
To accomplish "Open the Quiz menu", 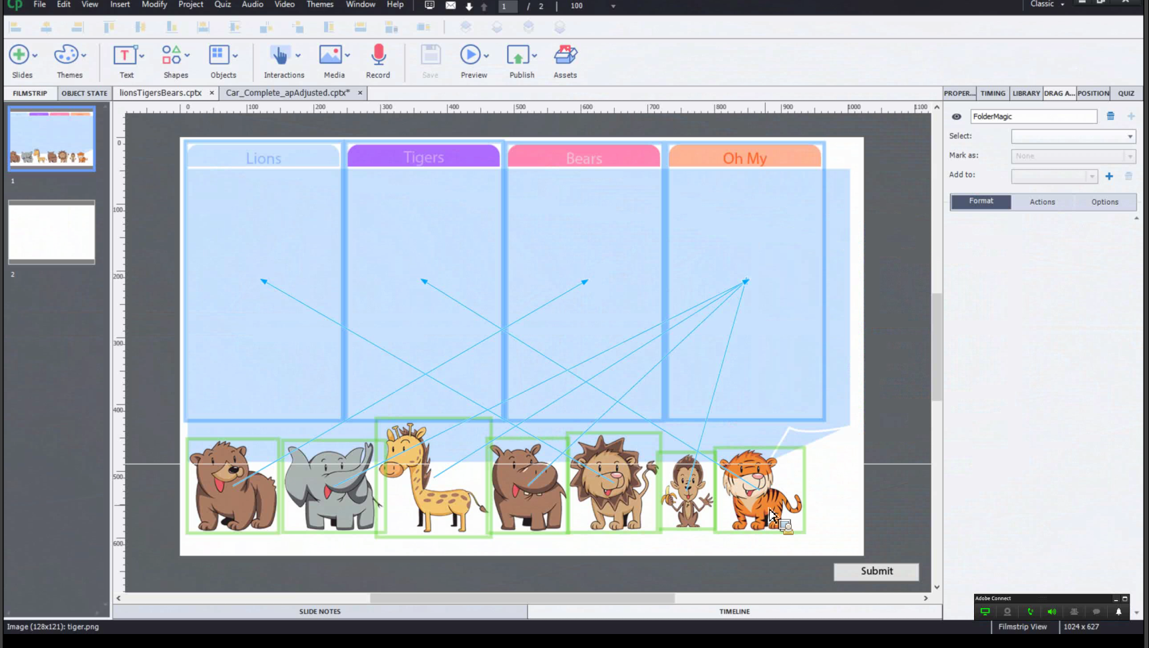I will pyautogui.click(x=222, y=5).
